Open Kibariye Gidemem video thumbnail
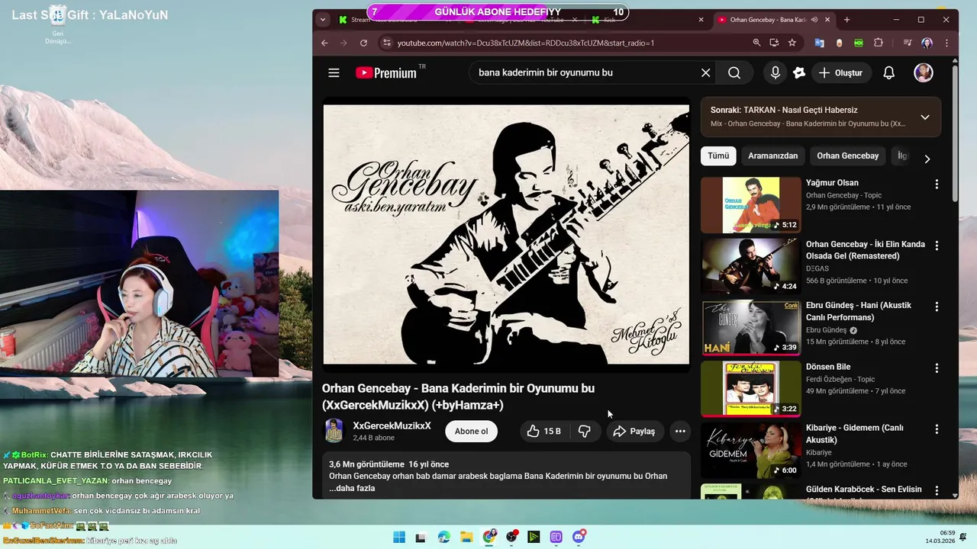The image size is (977, 549). (x=750, y=450)
